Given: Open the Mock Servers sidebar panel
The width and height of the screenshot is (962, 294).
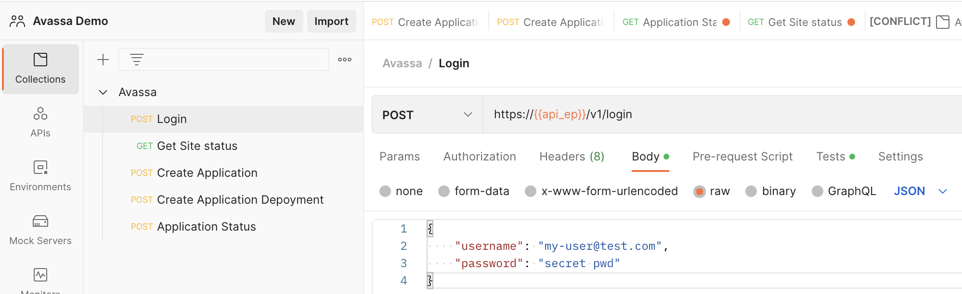Looking at the screenshot, I should (x=40, y=230).
